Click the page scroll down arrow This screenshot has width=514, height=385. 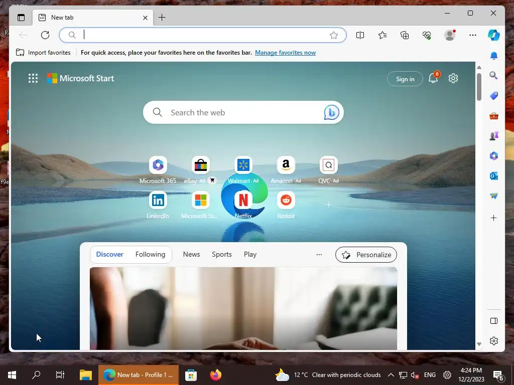(479, 344)
